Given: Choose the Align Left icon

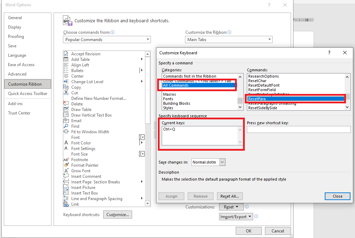Looking at the screenshot, I should (66, 65).
